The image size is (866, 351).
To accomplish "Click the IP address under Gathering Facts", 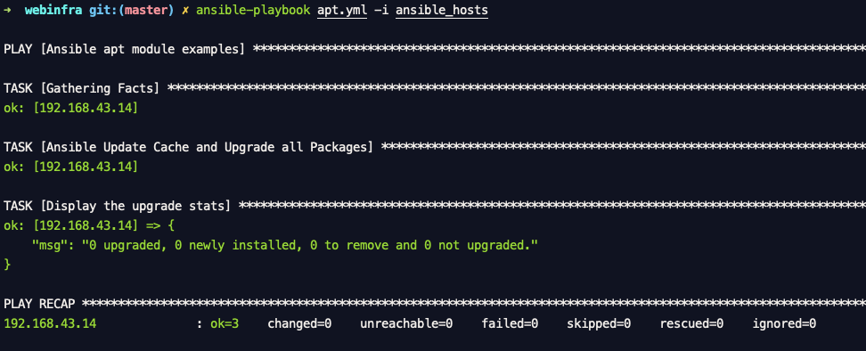I will click(x=86, y=108).
